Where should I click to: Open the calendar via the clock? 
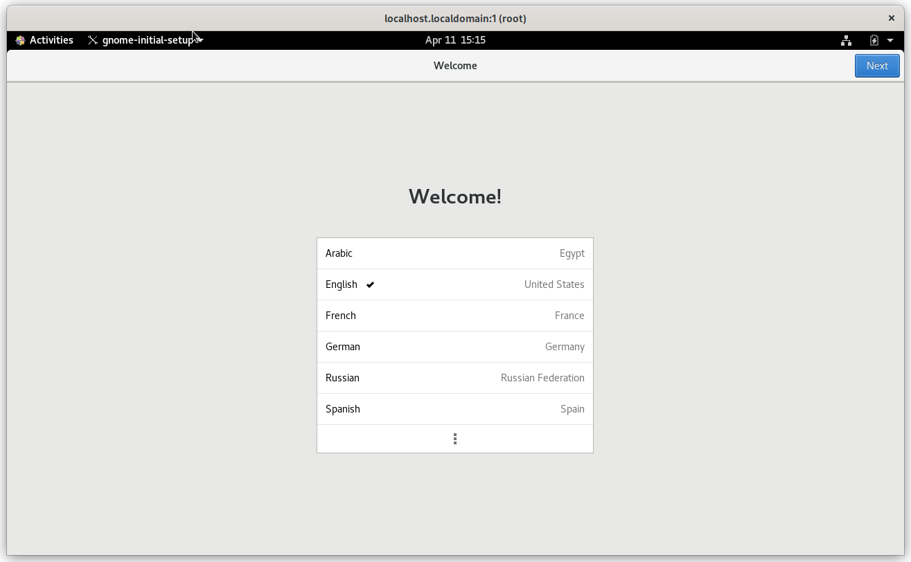pos(455,39)
